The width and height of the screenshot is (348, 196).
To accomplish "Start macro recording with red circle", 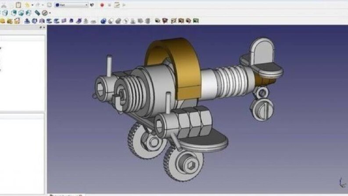I will click(102, 5).
